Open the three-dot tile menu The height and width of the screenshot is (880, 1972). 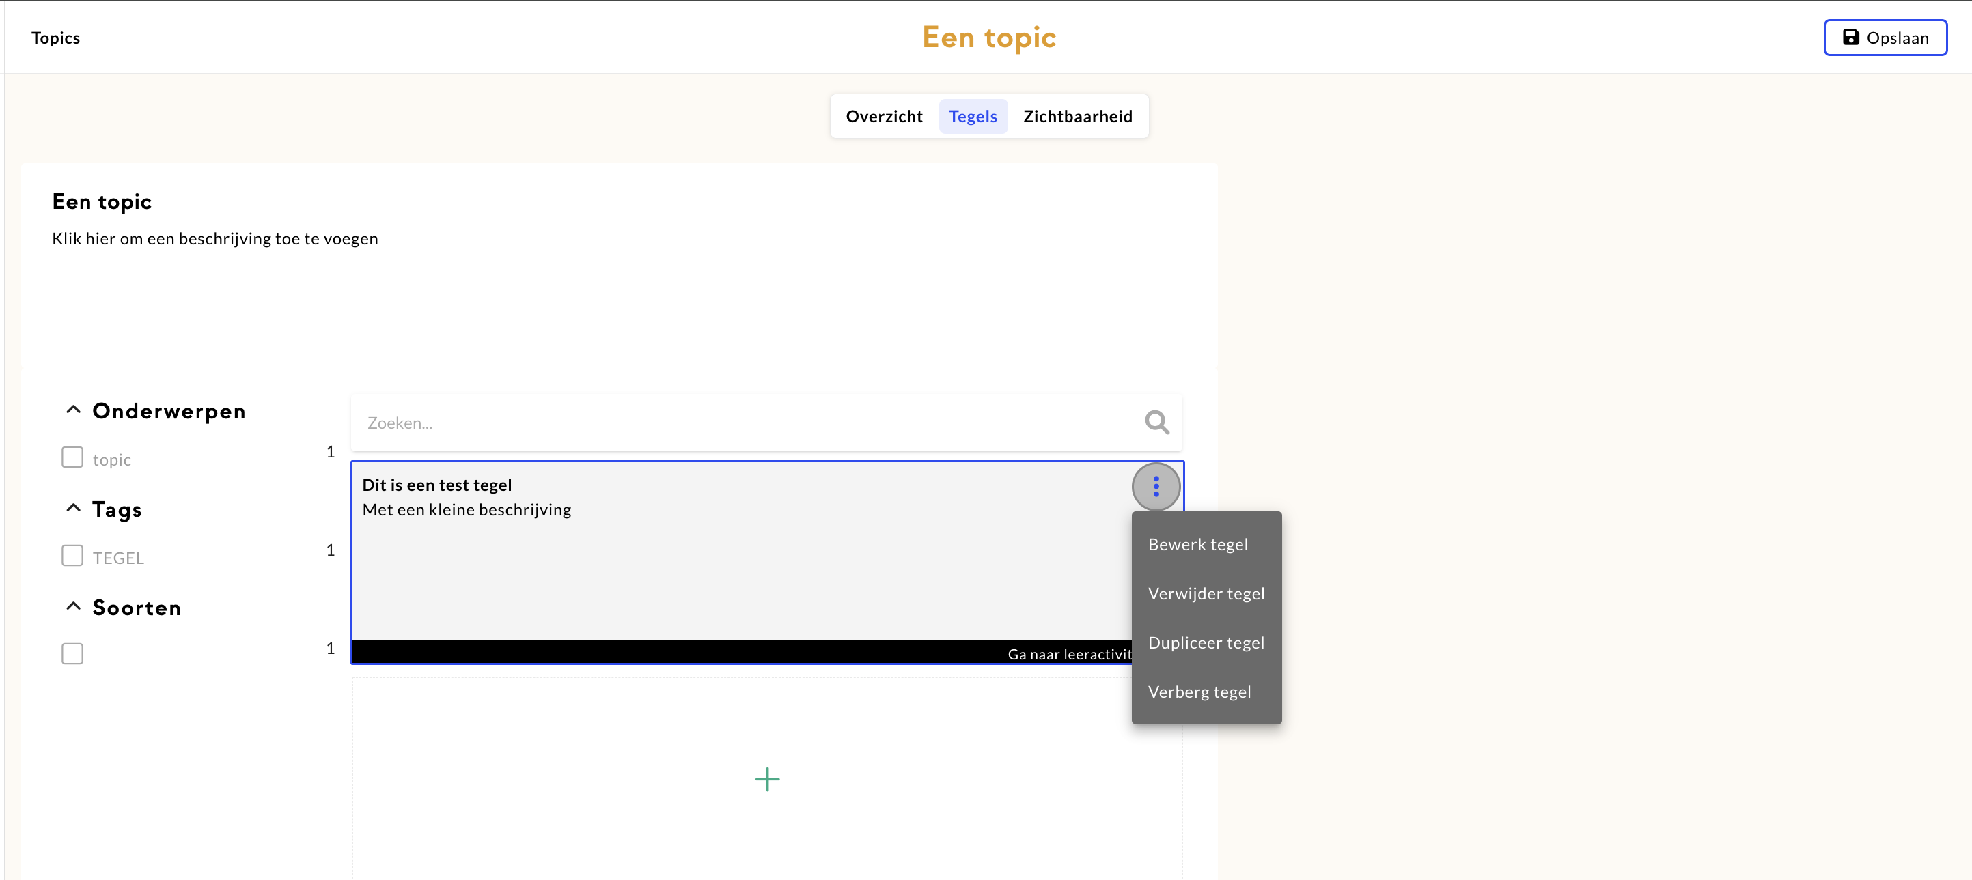1155,487
